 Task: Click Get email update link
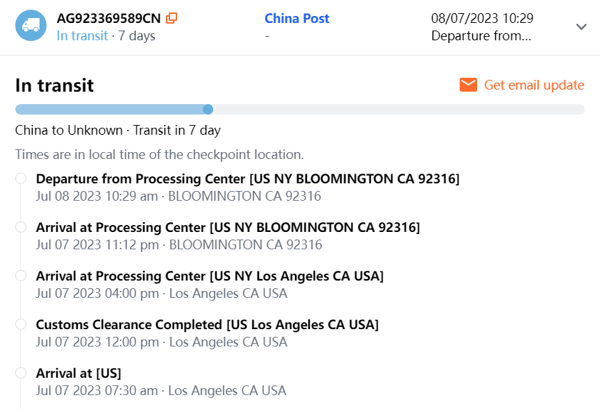pos(533,85)
